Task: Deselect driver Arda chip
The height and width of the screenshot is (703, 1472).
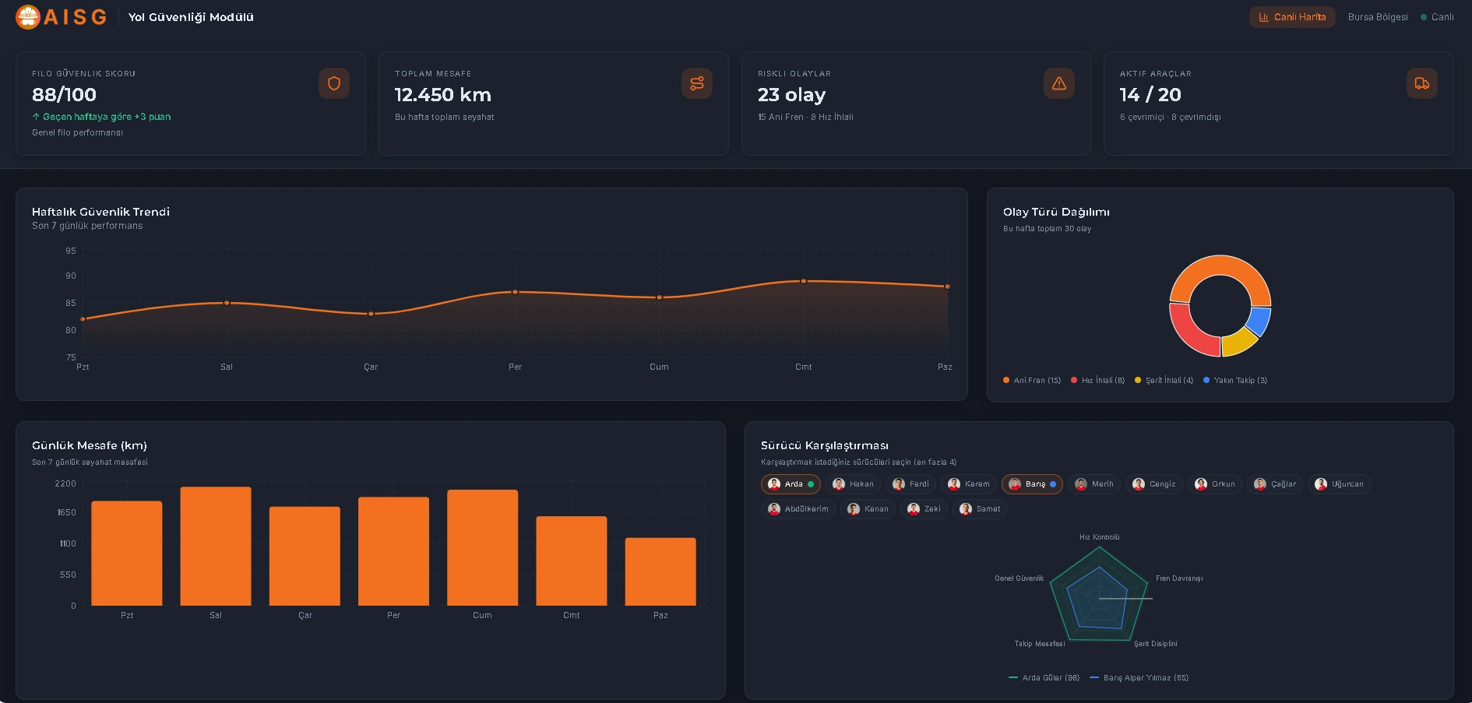Action: [791, 484]
